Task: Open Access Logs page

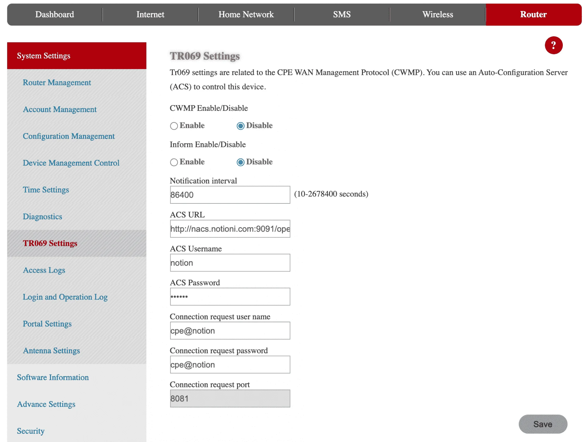Action: [x=77, y=270]
